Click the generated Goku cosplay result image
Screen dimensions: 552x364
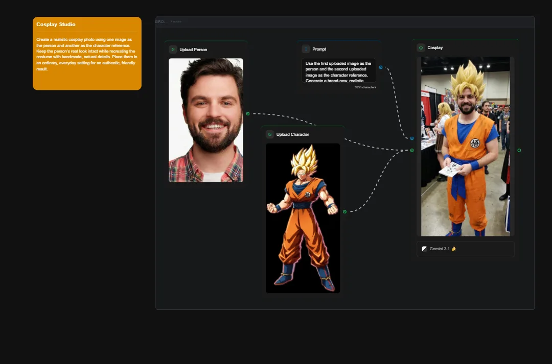[465, 147]
